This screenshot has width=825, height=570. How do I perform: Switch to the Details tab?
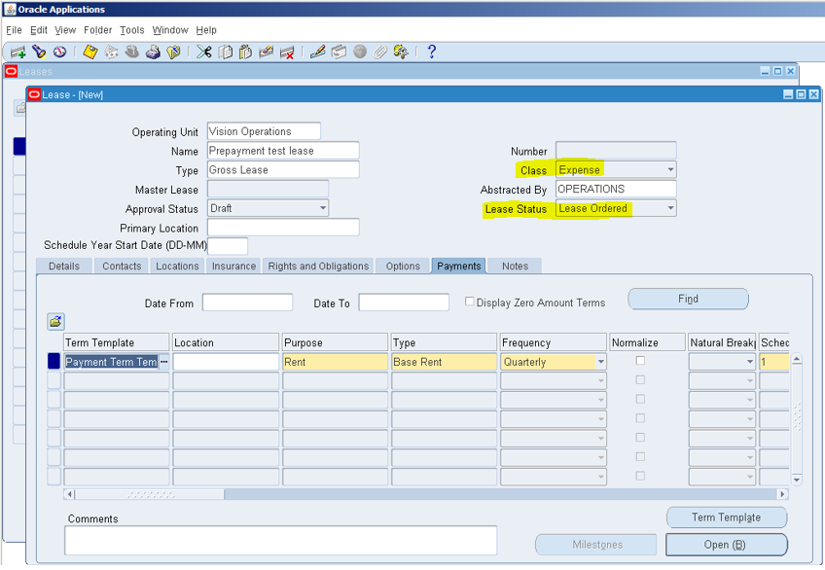click(64, 267)
